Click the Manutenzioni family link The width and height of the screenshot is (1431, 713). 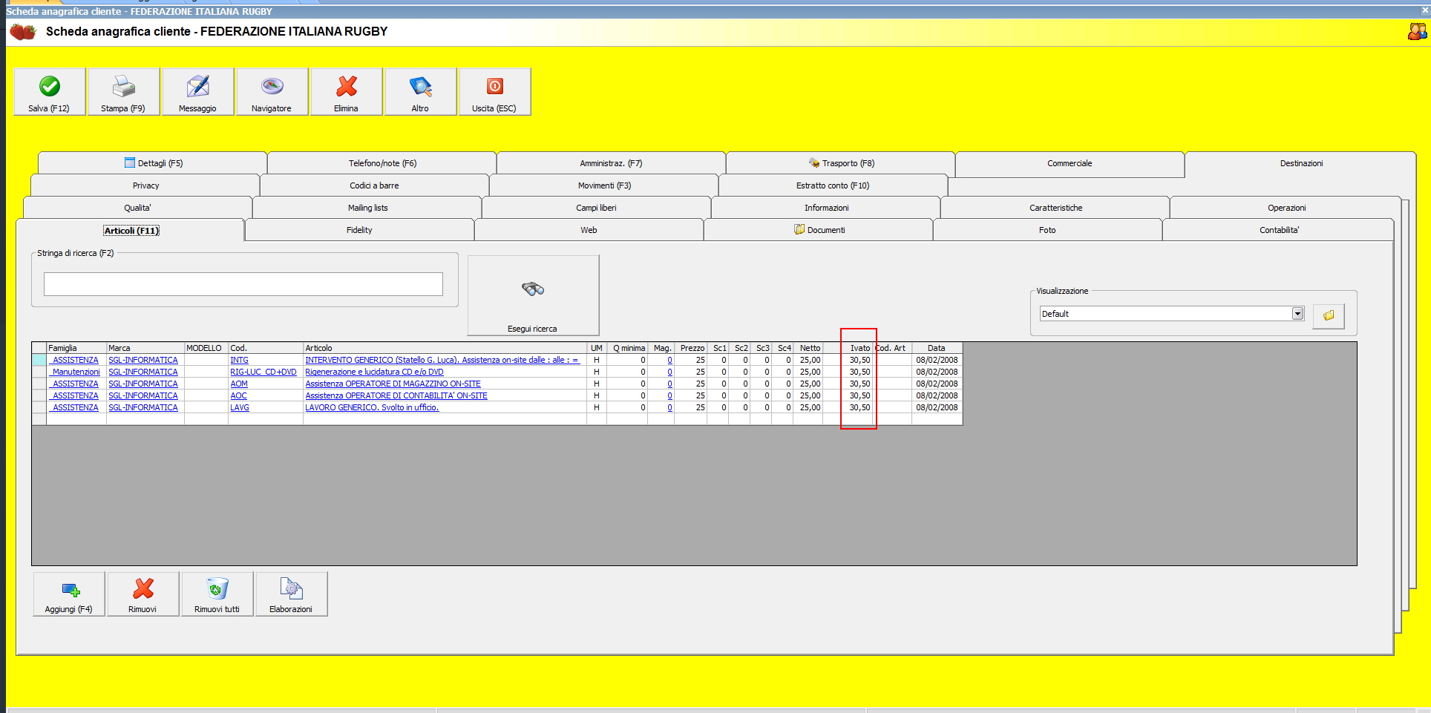[76, 372]
